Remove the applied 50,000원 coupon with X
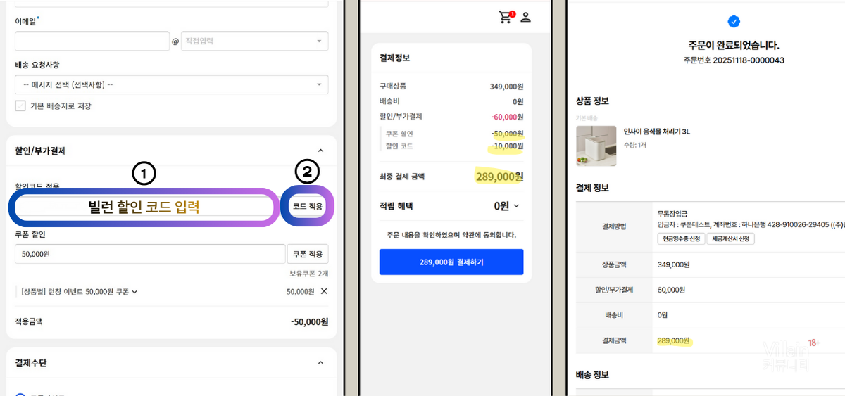845x396 pixels. pos(324,291)
